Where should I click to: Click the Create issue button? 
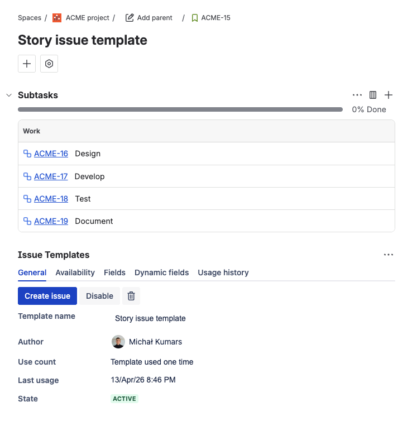[x=47, y=296]
